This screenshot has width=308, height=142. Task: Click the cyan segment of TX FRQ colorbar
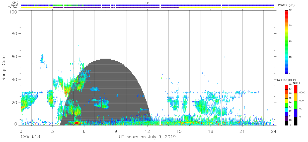coord(286,109)
